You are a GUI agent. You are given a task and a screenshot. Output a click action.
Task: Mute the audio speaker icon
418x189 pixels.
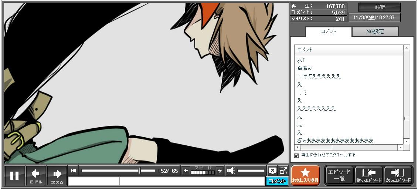click(231, 171)
